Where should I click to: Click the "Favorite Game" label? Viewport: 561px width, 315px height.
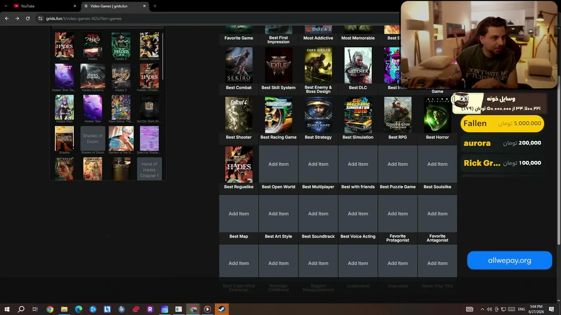pos(239,38)
